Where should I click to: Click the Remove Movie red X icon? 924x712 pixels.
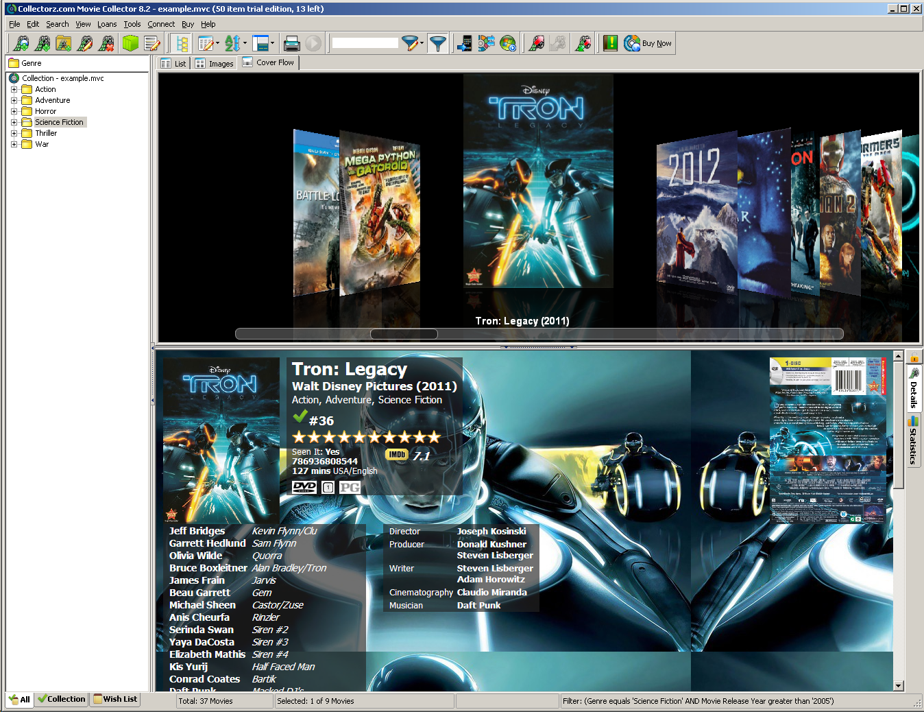[106, 43]
